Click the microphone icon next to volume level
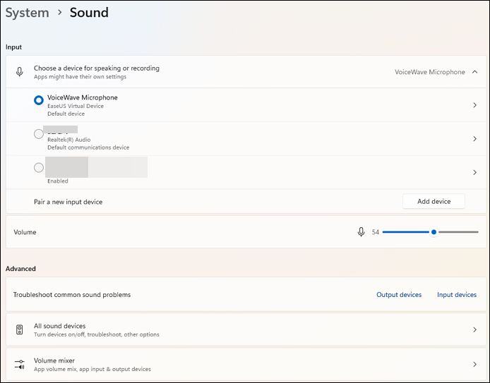 coord(361,232)
